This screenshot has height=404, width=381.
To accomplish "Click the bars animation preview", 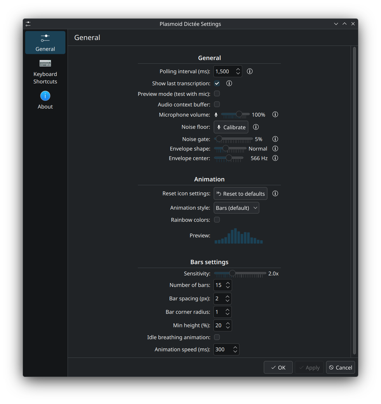I will click(239, 236).
